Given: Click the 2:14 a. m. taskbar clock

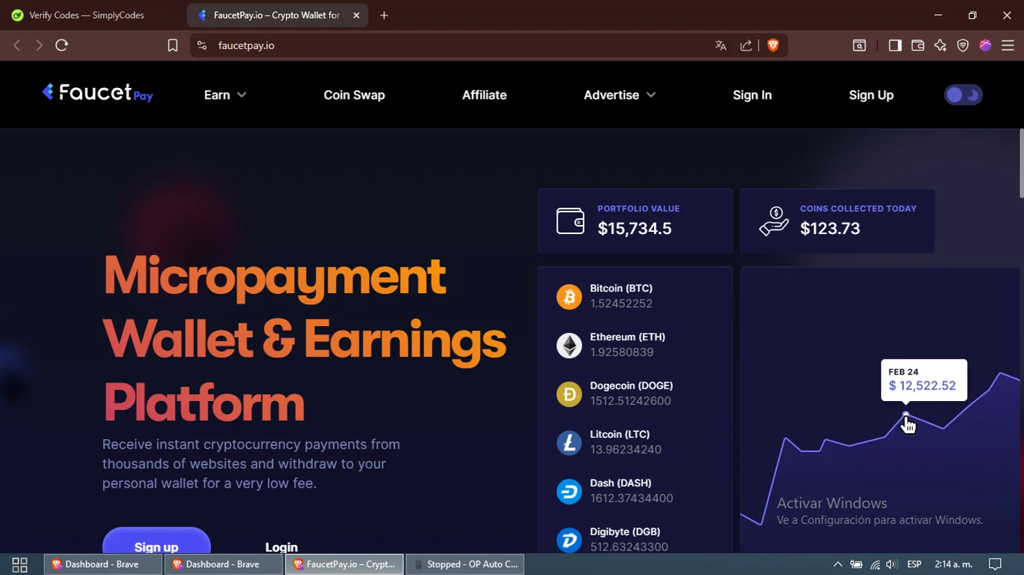Looking at the screenshot, I should (x=954, y=564).
